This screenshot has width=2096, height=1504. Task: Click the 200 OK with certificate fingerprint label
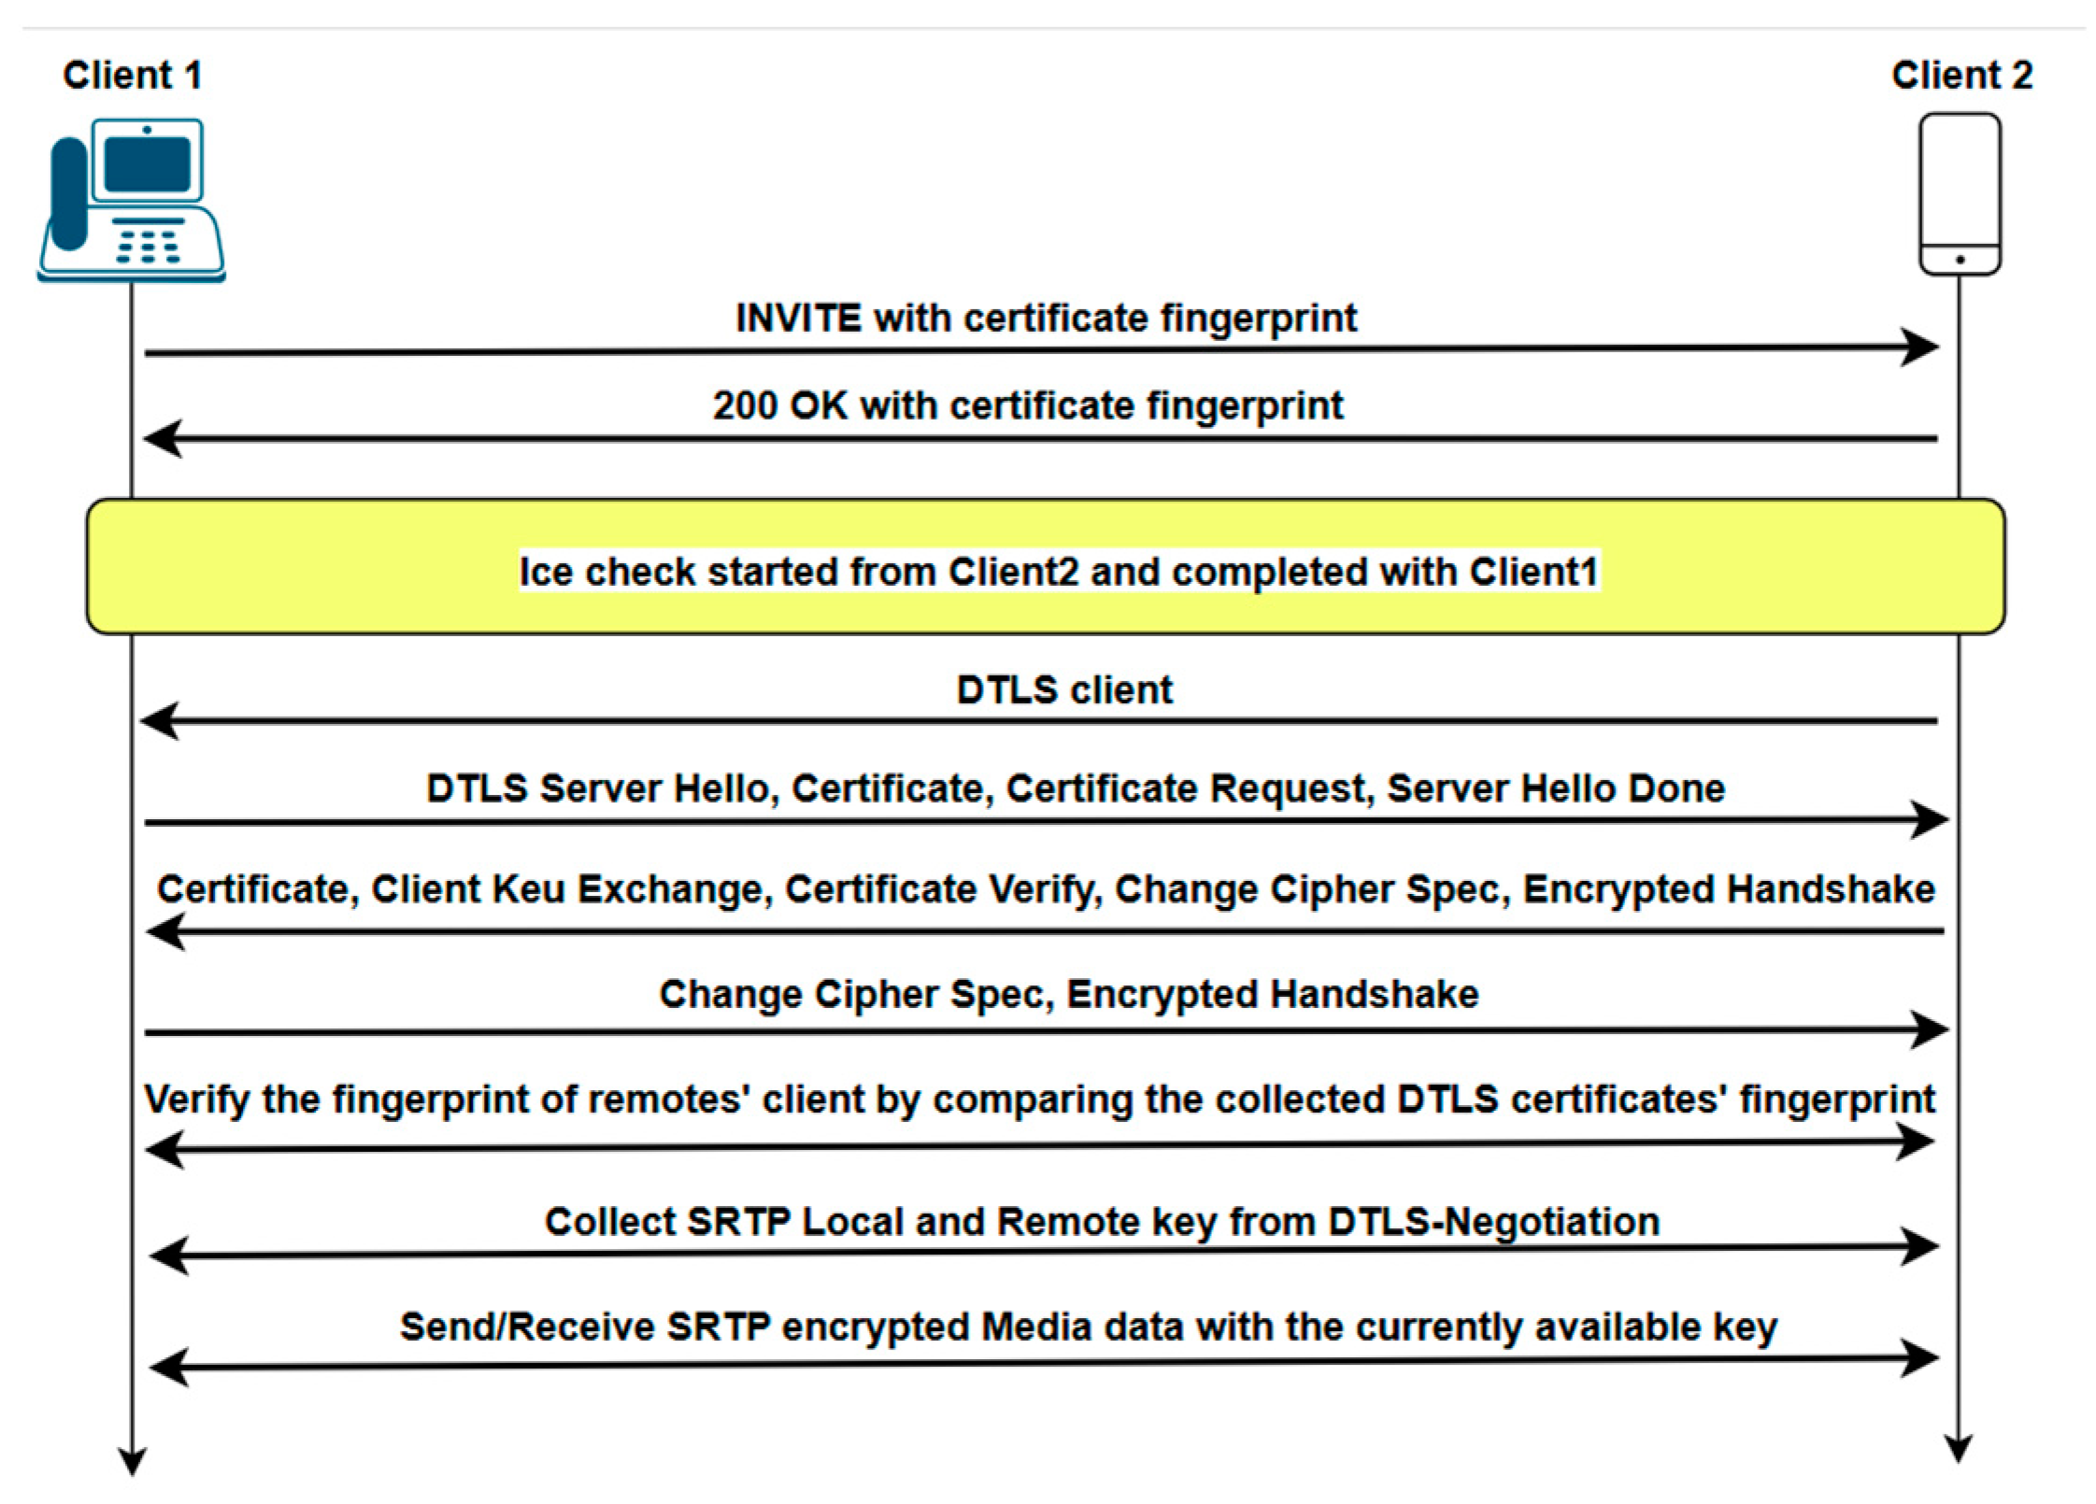click(1027, 406)
